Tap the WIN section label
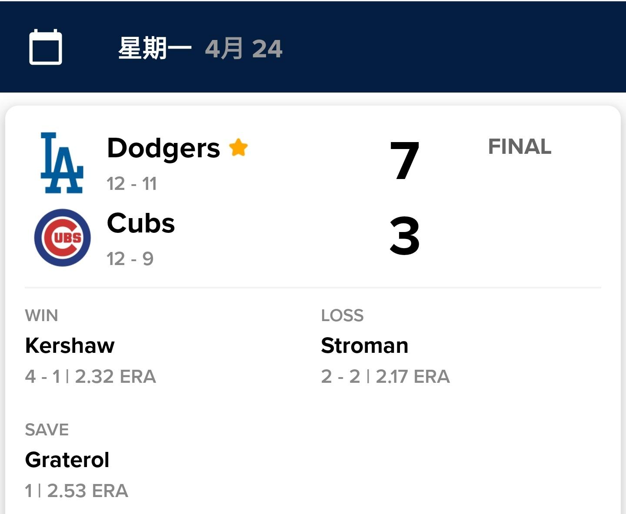The image size is (626, 514). tap(41, 315)
